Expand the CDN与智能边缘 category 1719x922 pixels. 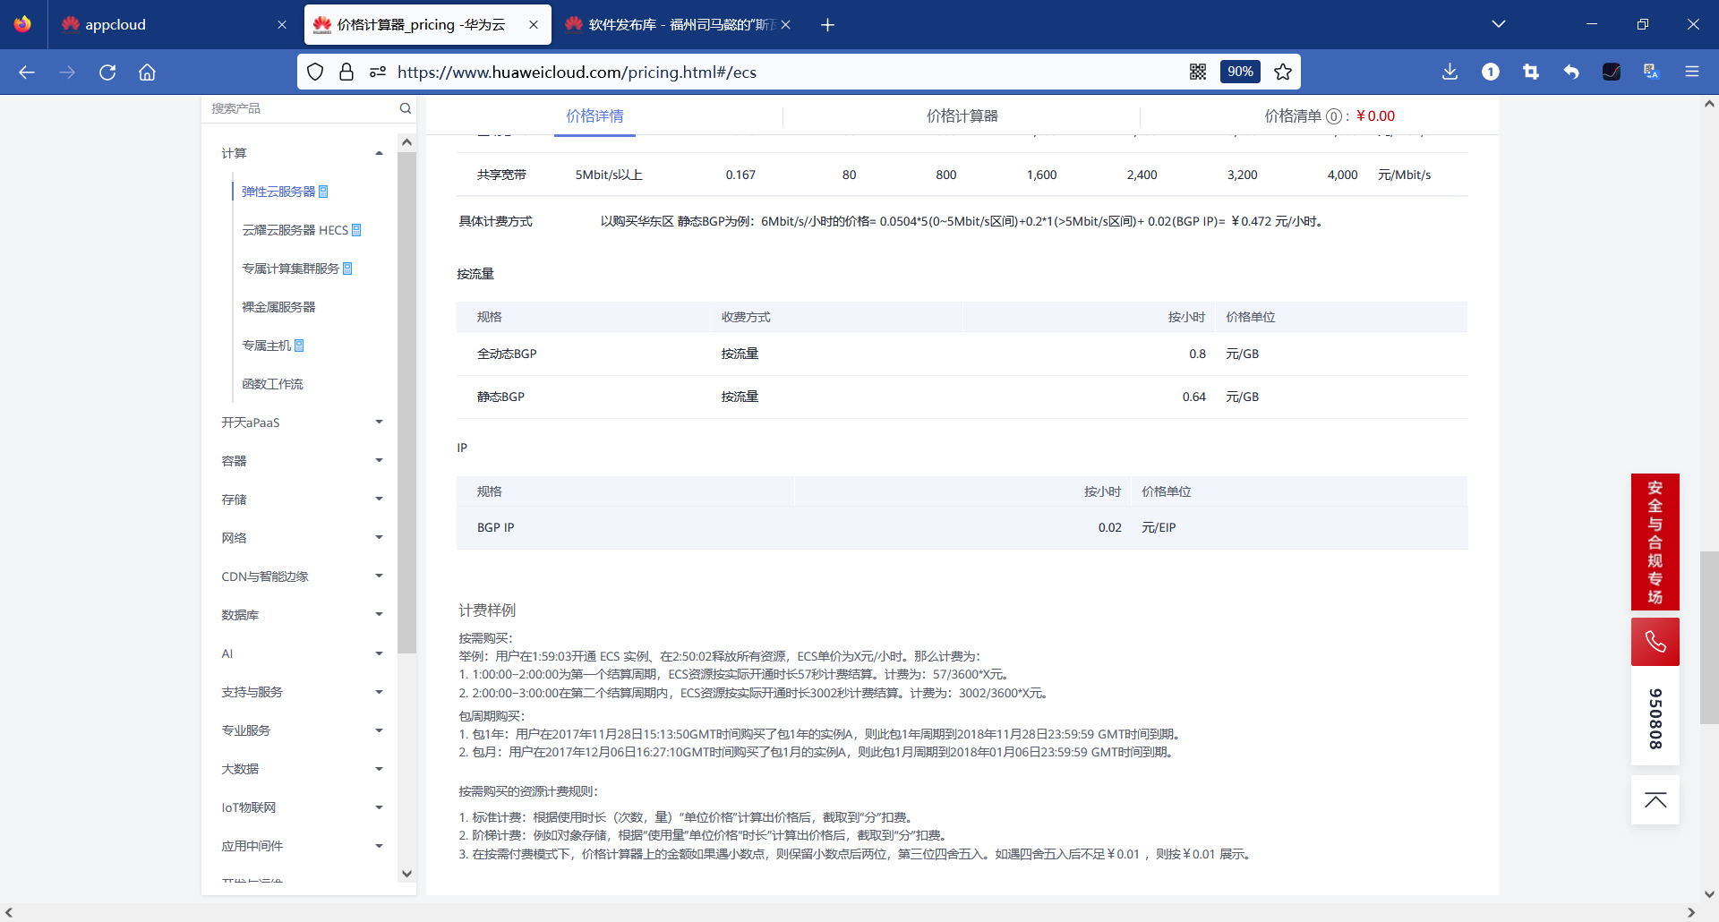tap(379, 576)
